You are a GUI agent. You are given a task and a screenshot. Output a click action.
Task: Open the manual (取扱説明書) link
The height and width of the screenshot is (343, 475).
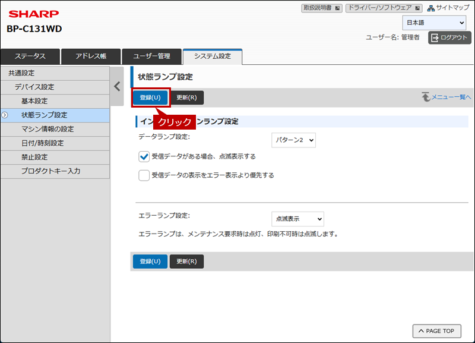click(x=322, y=8)
